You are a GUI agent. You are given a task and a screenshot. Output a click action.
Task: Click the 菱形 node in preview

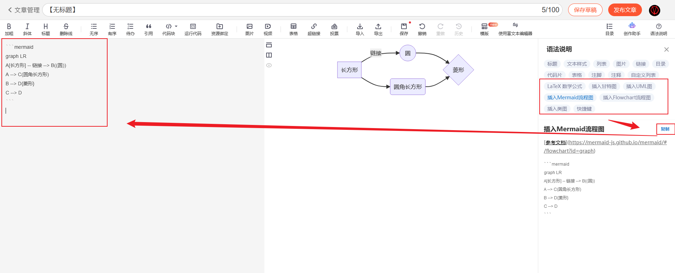point(458,70)
